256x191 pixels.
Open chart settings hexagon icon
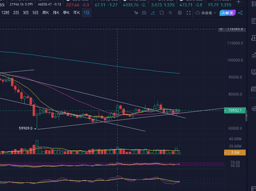[180, 13]
